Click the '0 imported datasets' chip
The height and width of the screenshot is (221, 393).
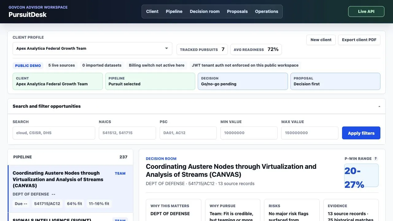click(x=102, y=65)
